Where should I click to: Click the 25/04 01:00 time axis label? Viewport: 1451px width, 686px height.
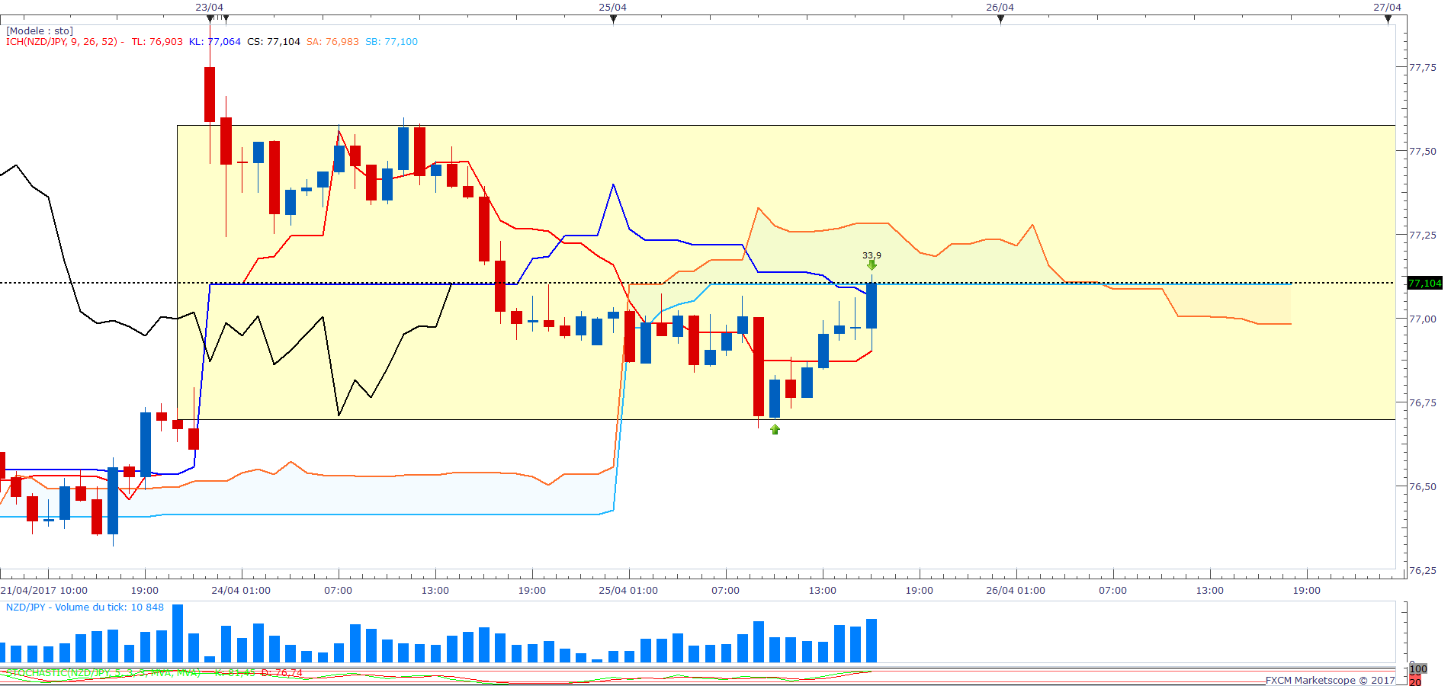(x=628, y=591)
